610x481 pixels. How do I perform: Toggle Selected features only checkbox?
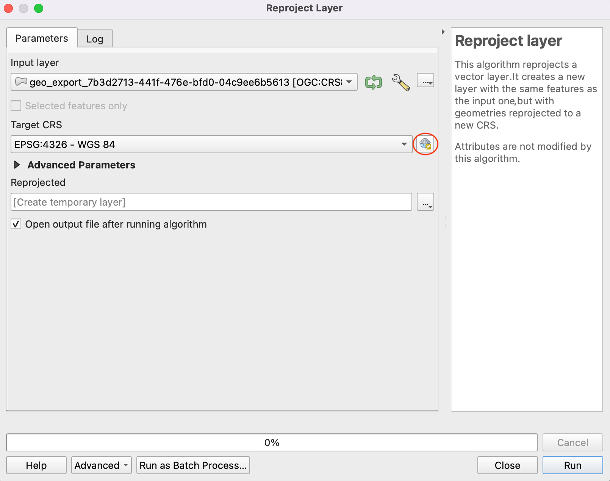(x=16, y=106)
